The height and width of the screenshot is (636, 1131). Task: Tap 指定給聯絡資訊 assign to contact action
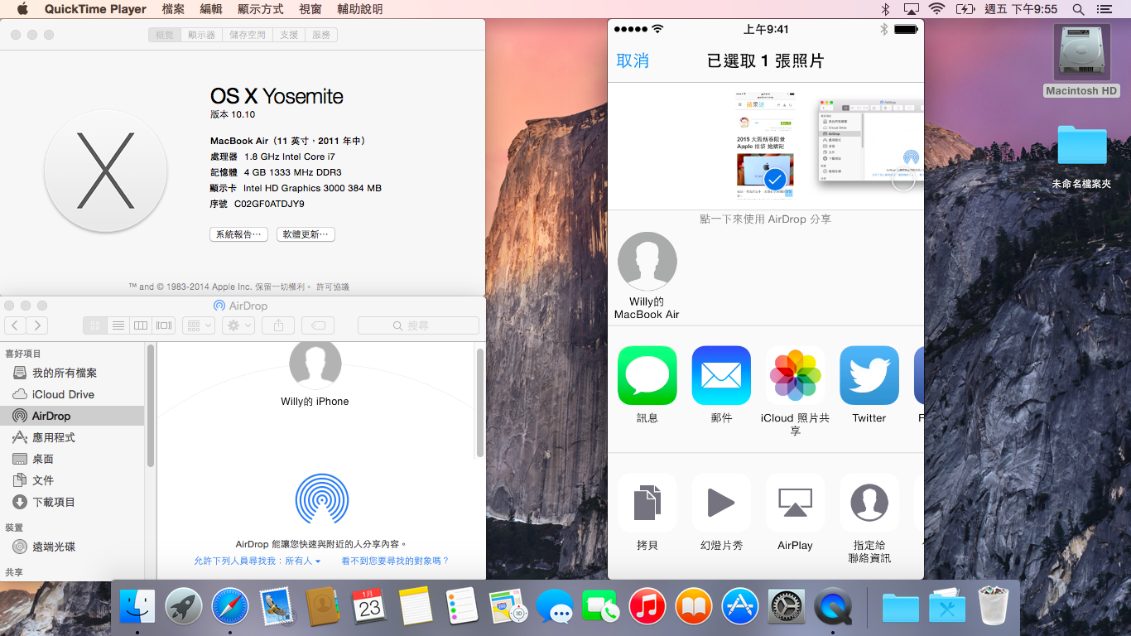click(x=869, y=503)
